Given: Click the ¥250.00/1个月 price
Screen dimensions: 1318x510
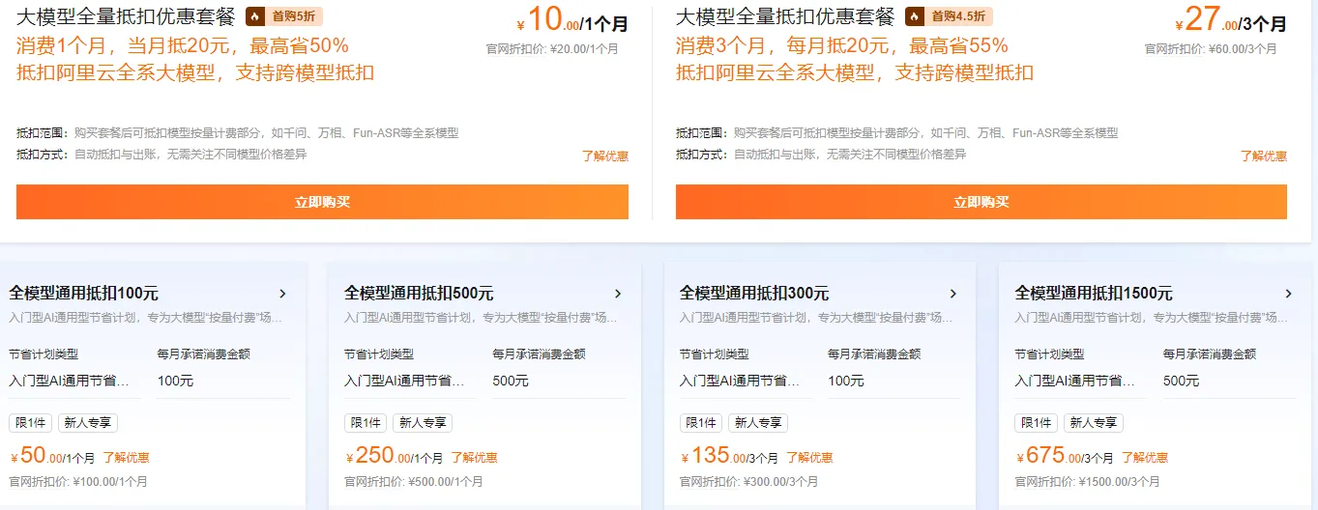Looking at the screenshot, I should (x=395, y=456).
